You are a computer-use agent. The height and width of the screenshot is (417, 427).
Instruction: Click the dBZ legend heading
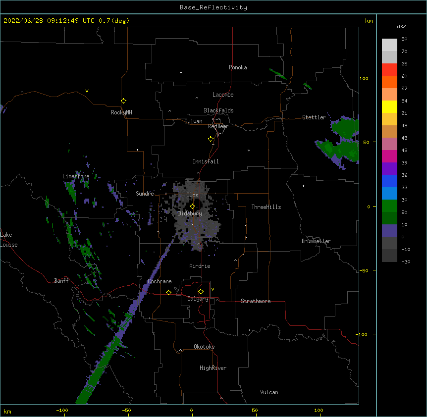pyautogui.click(x=401, y=26)
